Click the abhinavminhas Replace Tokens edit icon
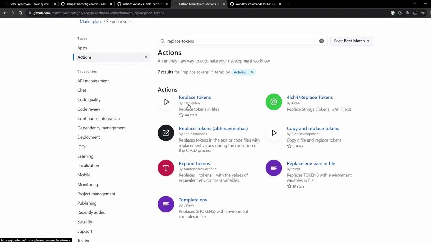 (166, 133)
